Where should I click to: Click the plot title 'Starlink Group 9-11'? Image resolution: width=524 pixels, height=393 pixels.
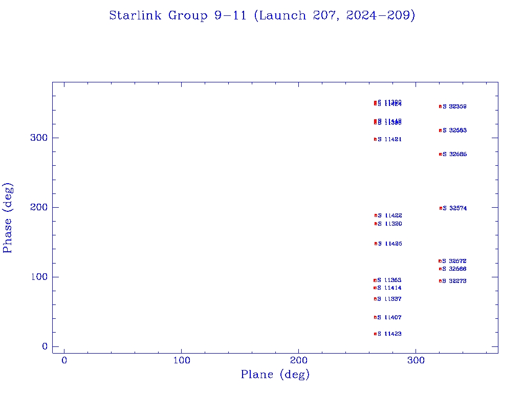click(x=178, y=15)
